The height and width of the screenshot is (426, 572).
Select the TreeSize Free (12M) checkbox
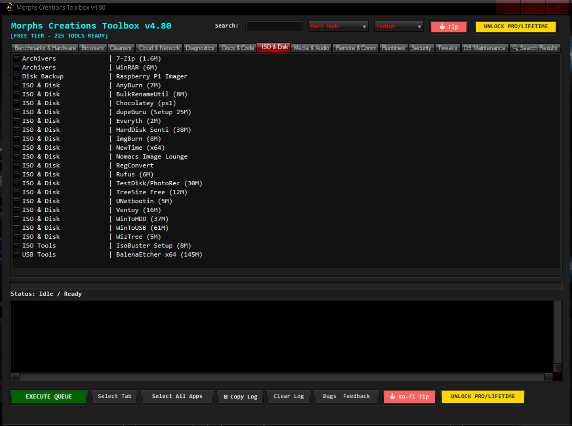coord(17,192)
